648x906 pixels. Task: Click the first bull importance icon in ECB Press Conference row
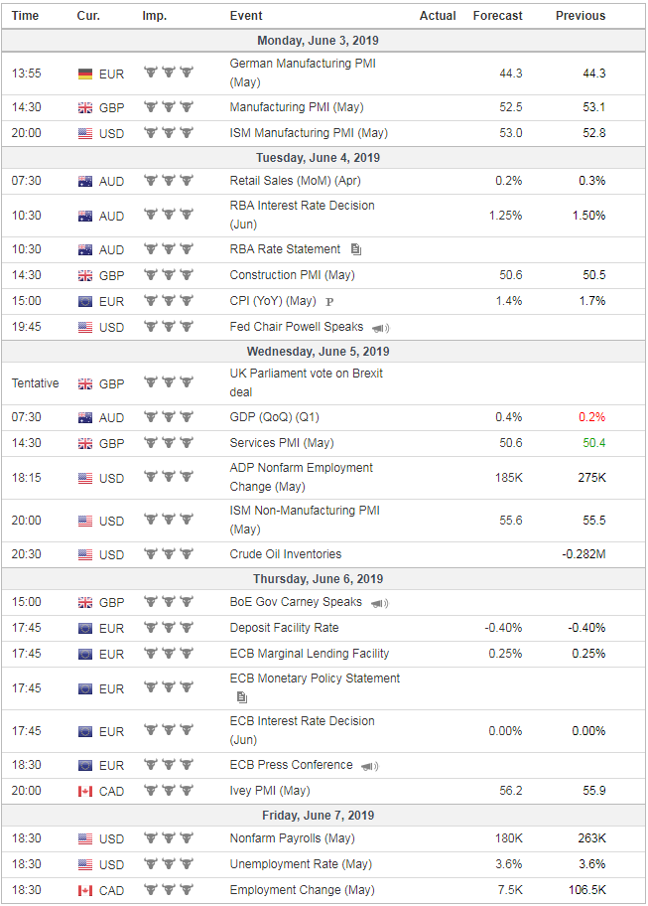pos(151,765)
